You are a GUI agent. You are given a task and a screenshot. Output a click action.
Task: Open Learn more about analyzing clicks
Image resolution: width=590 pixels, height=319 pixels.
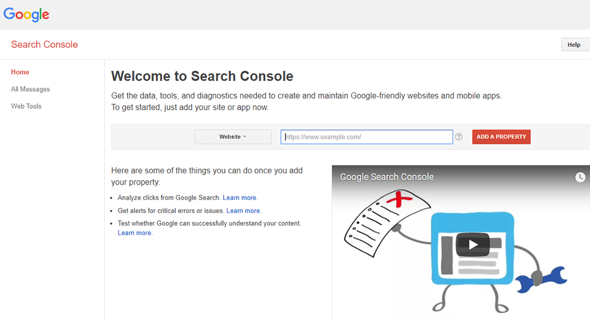[x=239, y=198]
